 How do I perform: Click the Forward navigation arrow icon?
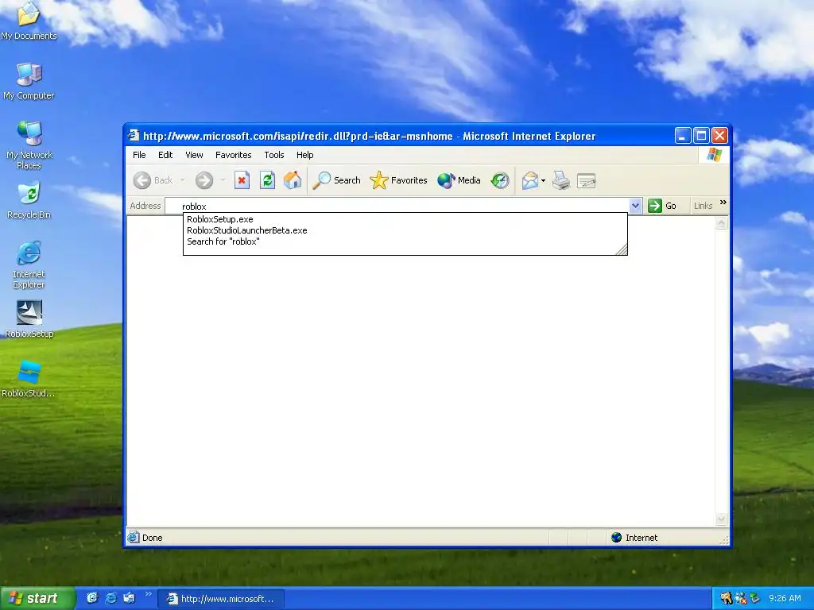[x=204, y=180]
